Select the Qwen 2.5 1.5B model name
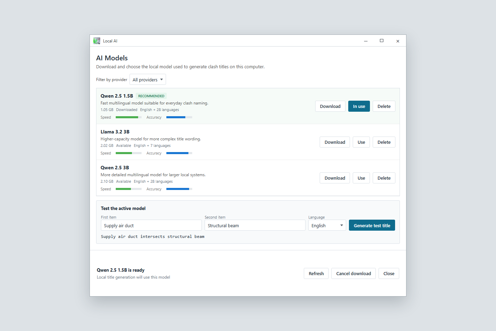This screenshot has height=331, width=496. [x=117, y=96]
